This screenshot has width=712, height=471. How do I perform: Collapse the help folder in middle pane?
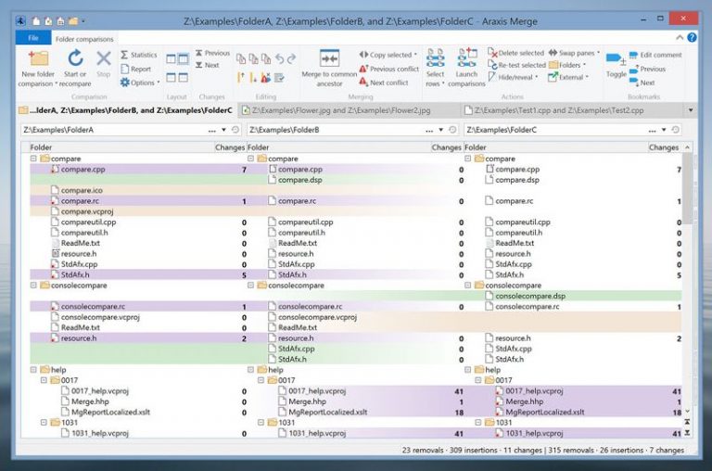[x=250, y=370]
